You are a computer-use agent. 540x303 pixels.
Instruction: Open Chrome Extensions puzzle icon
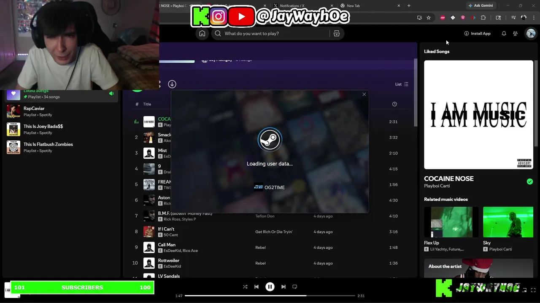point(483,18)
